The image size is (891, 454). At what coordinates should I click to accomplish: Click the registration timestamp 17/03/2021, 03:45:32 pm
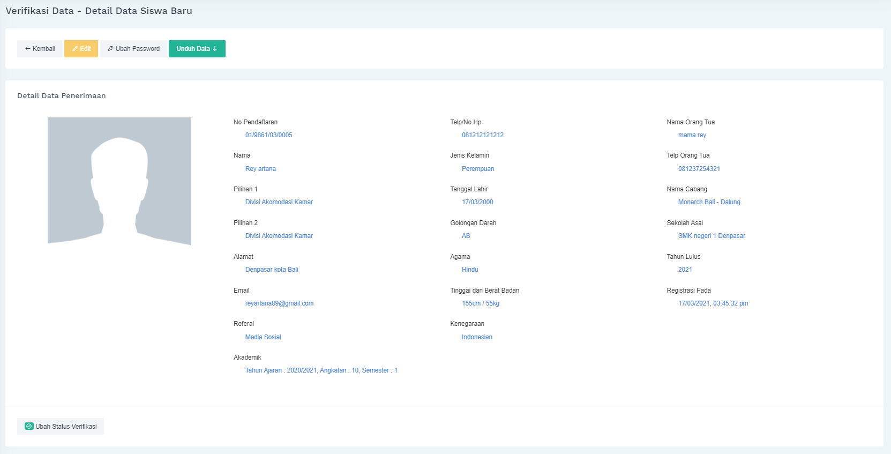click(713, 303)
